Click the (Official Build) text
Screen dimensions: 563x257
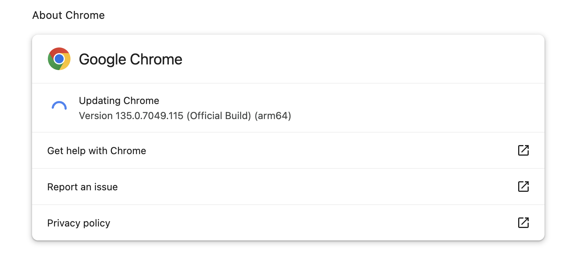point(219,116)
